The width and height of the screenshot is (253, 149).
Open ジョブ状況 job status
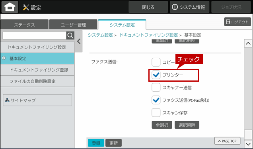[231, 7]
